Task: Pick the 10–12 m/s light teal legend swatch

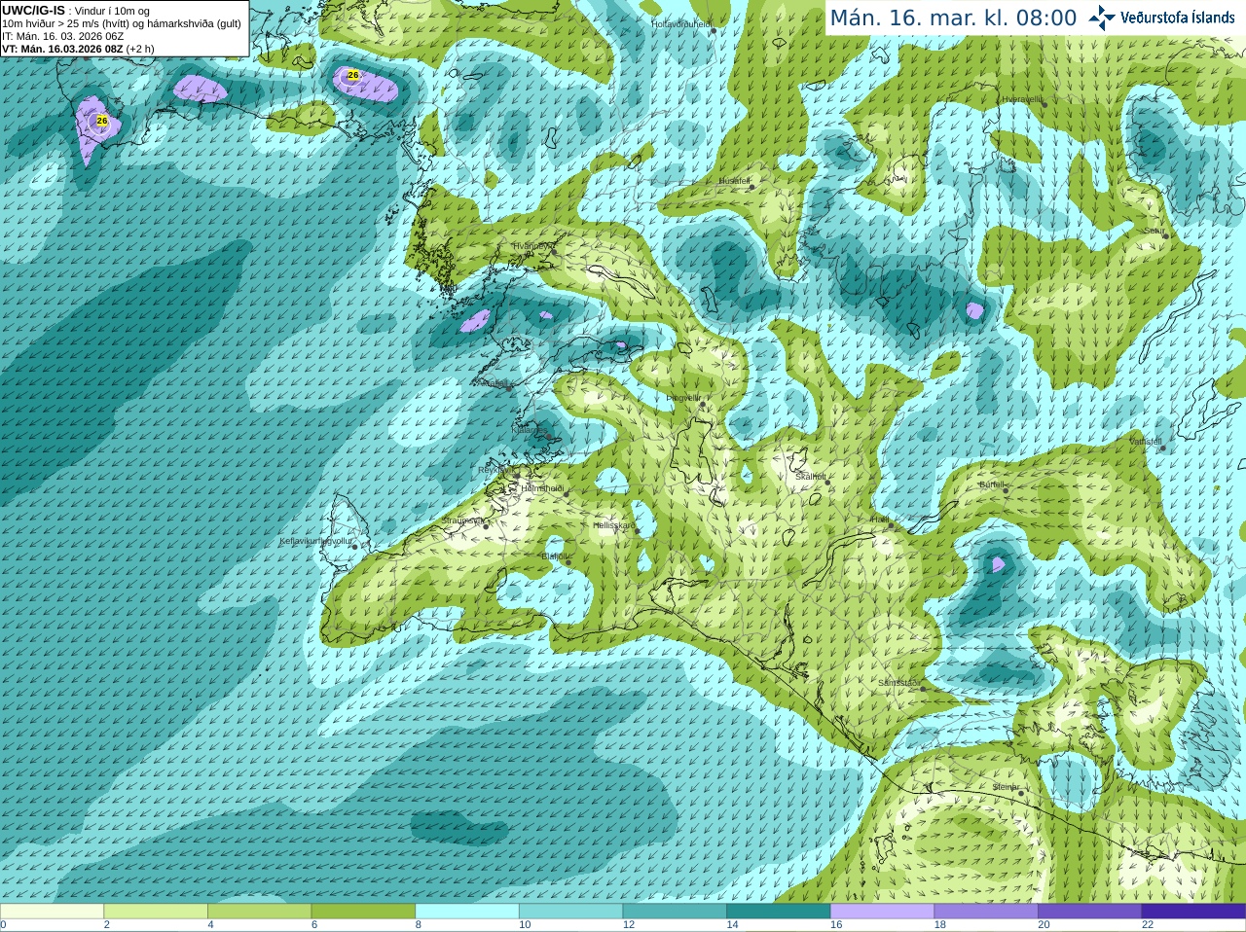Action: [x=570, y=911]
